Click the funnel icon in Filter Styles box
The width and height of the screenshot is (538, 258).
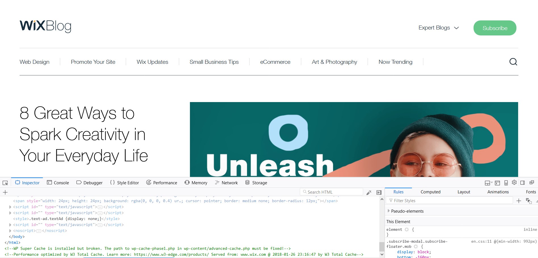(391, 201)
